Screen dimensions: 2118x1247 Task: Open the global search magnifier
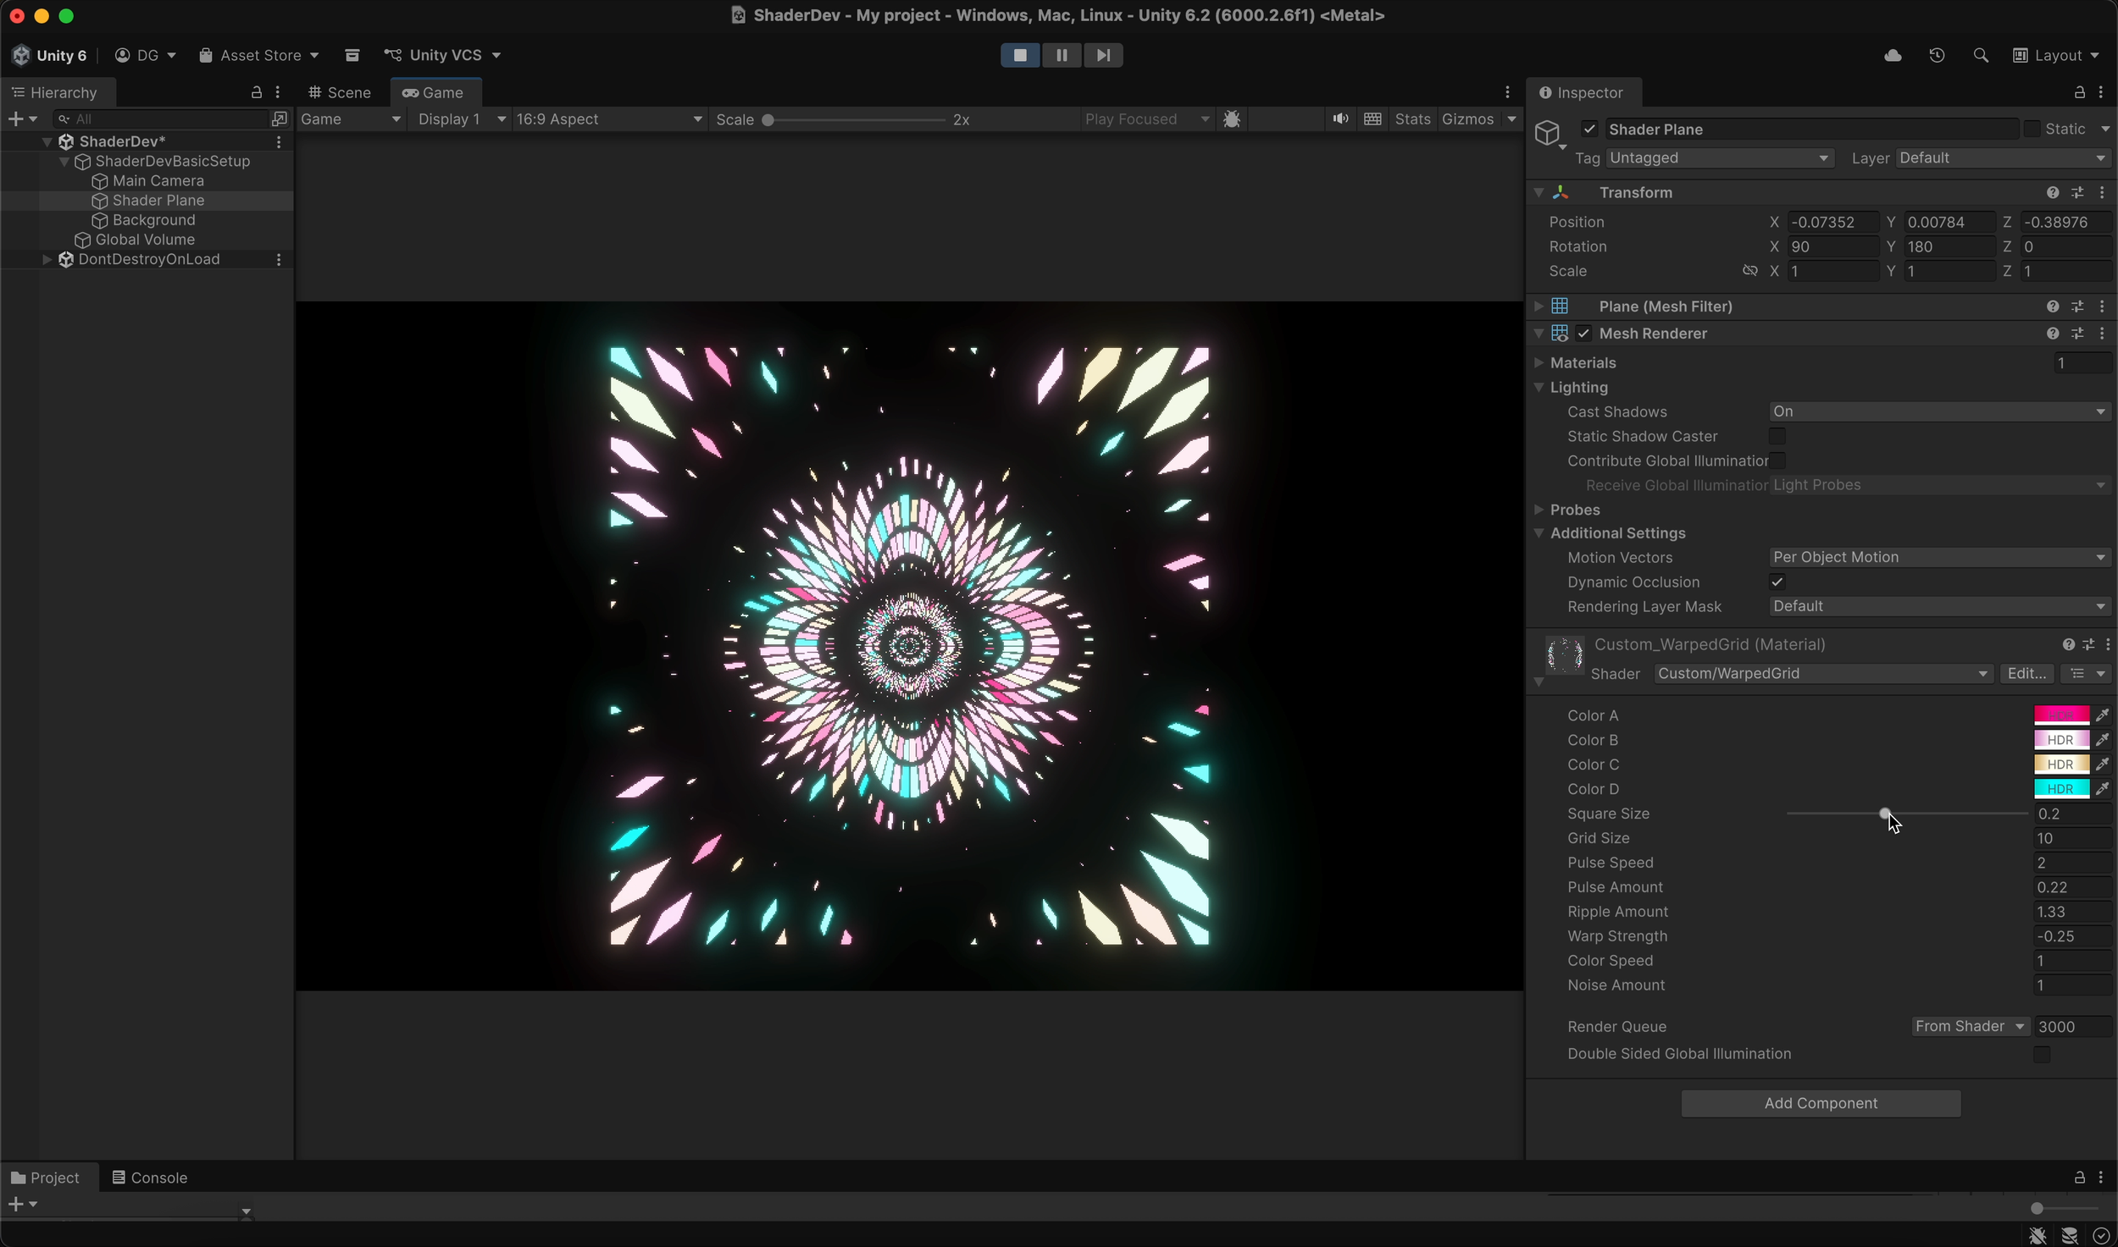[1981, 55]
